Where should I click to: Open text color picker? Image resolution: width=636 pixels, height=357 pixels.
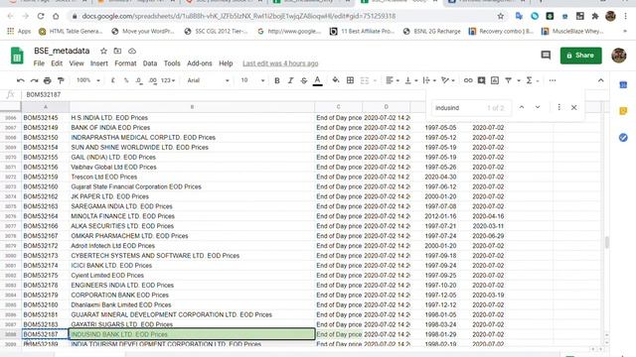pos(318,80)
